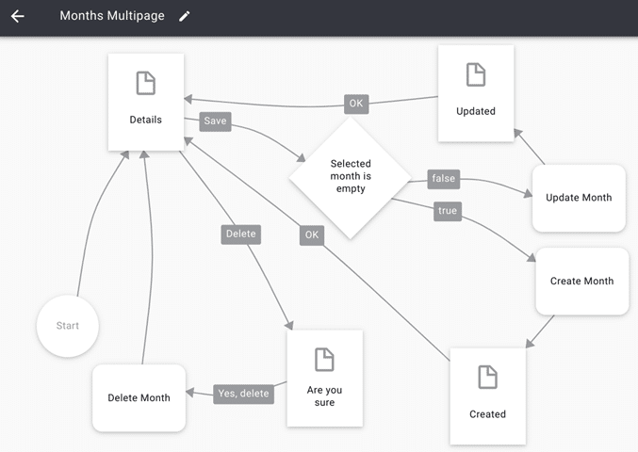The image size is (638, 452).
Task: Select the Selected month is empty decision
Action: 351,178
